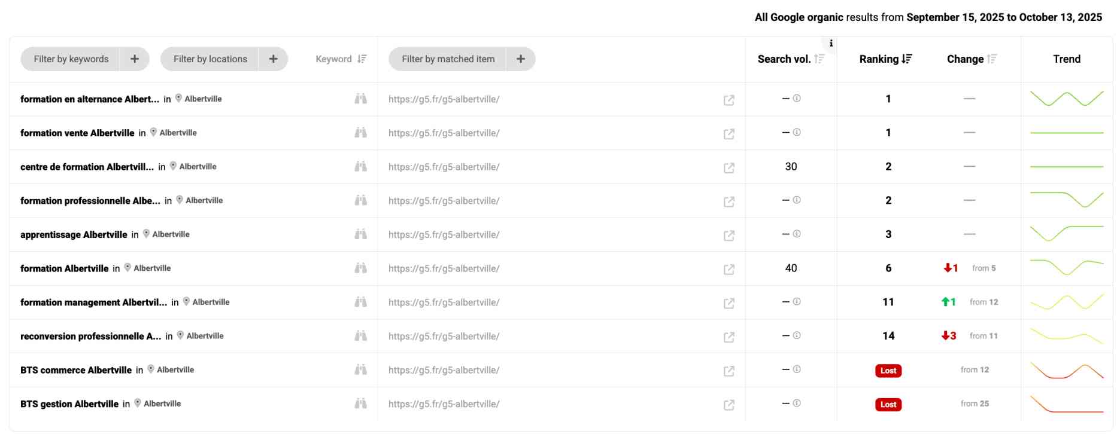Open Filter by keywords button

coord(71,59)
